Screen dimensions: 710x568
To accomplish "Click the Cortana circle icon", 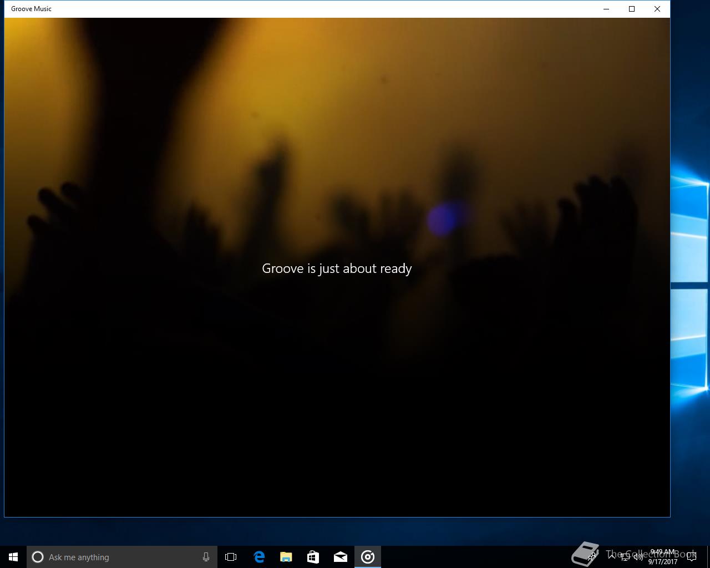I will 38,557.
